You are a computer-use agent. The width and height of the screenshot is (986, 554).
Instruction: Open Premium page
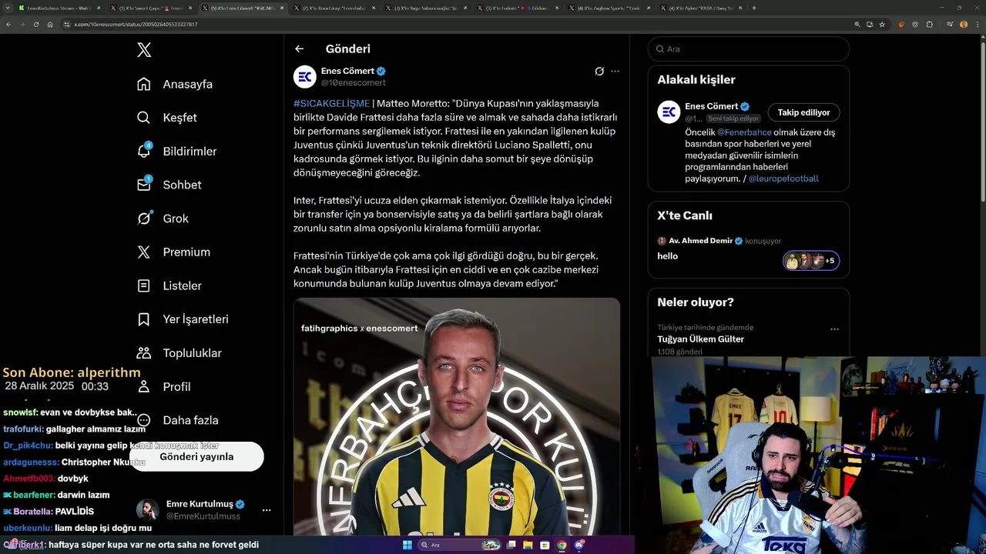click(x=173, y=252)
